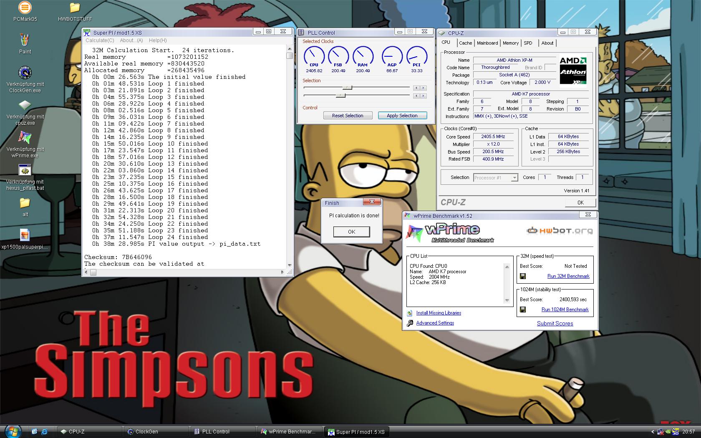Click OK in the Finish dialog

coord(351,232)
